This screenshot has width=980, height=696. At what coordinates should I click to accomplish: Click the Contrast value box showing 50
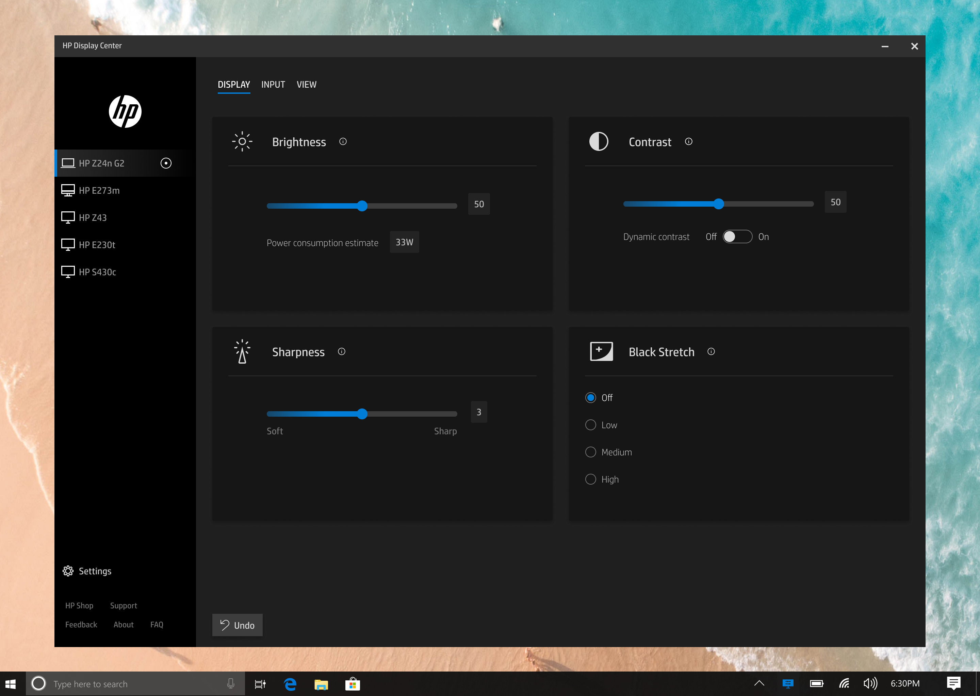835,202
